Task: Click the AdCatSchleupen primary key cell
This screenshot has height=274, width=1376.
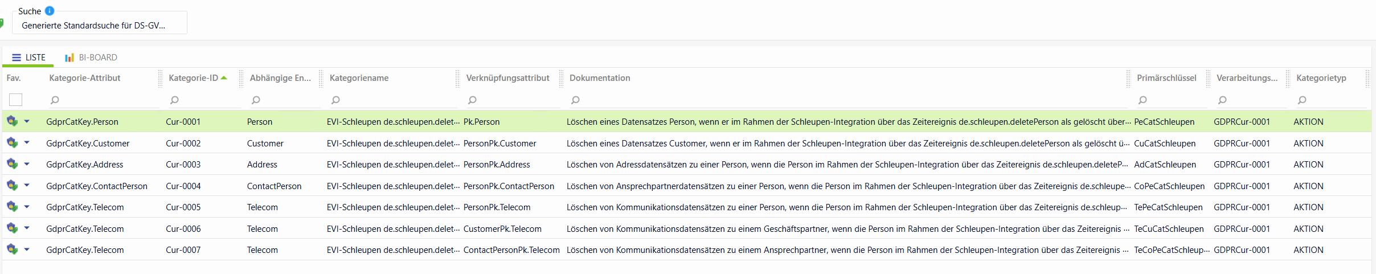Action: (1165, 165)
